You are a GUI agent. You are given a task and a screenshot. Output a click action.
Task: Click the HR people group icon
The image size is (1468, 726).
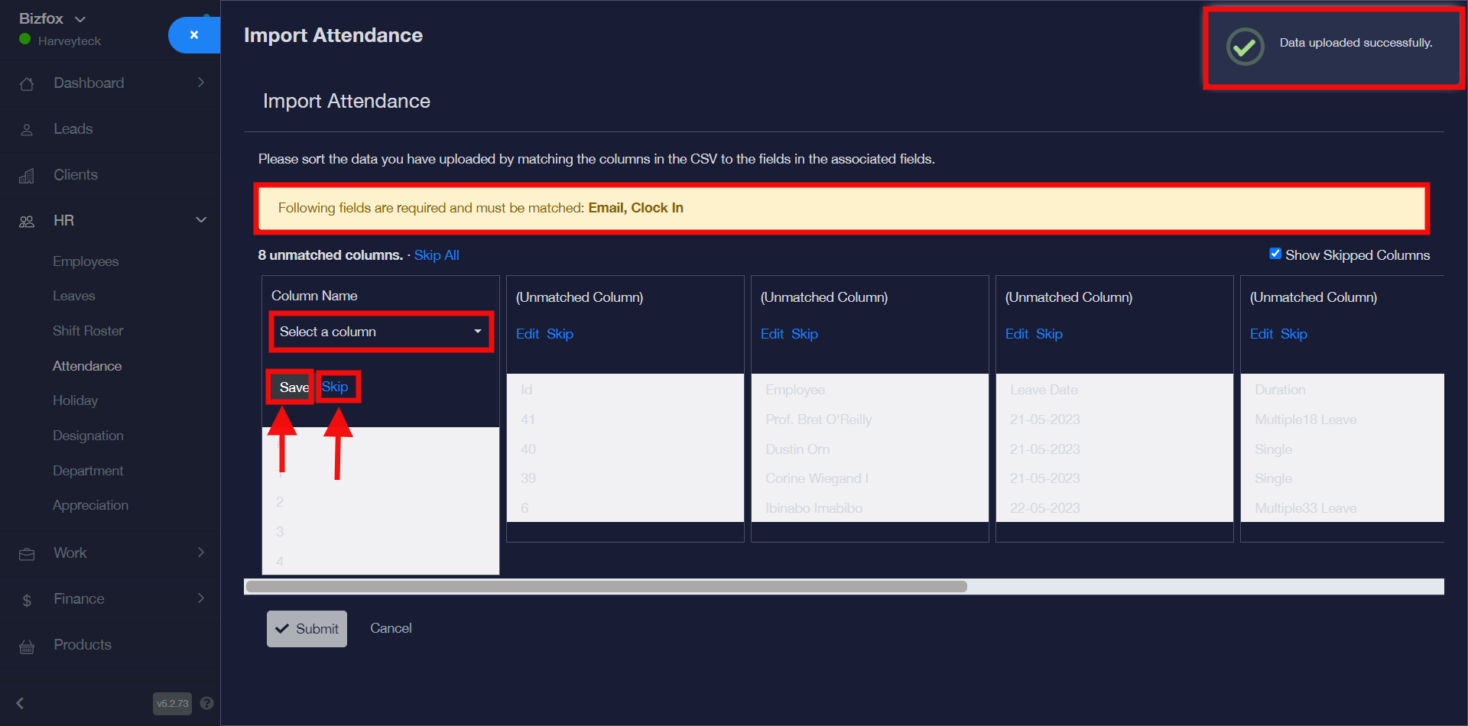point(27,222)
